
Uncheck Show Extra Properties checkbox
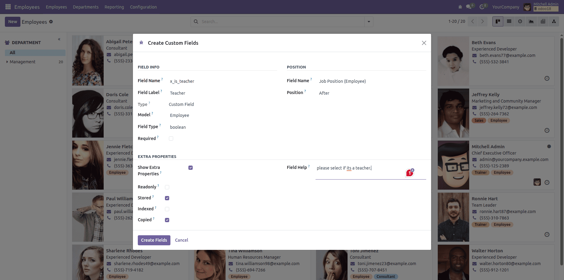(x=191, y=168)
